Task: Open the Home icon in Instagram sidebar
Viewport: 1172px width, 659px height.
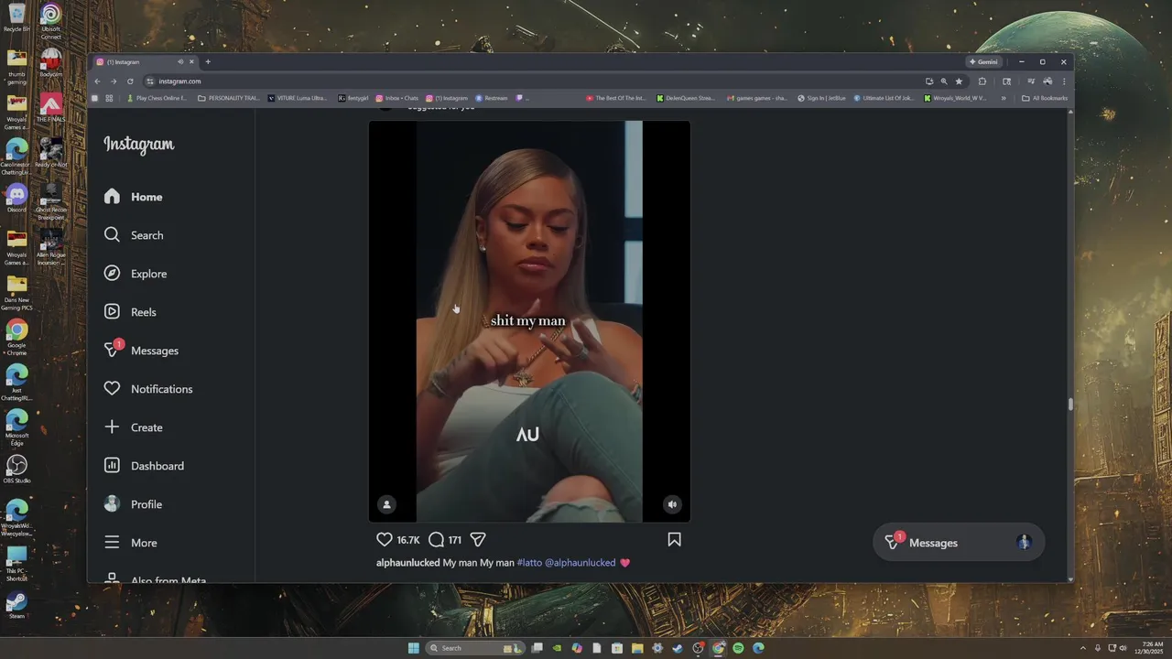Action: click(112, 197)
